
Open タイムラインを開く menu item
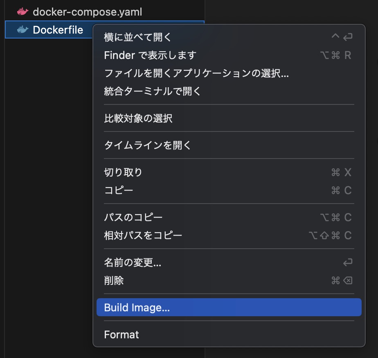pos(148,145)
